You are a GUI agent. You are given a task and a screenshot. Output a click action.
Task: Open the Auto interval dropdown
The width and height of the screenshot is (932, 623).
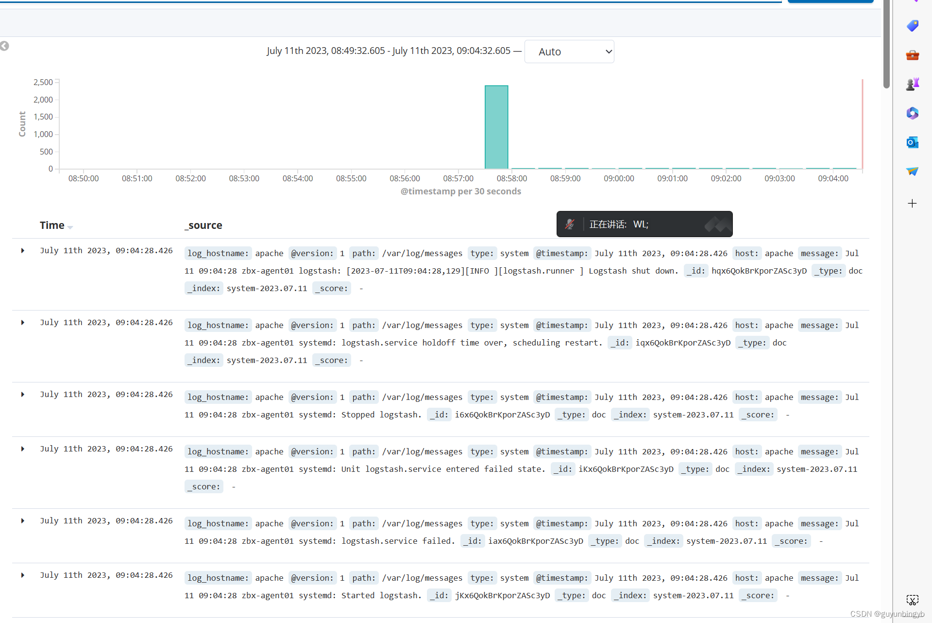[x=569, y=52]
